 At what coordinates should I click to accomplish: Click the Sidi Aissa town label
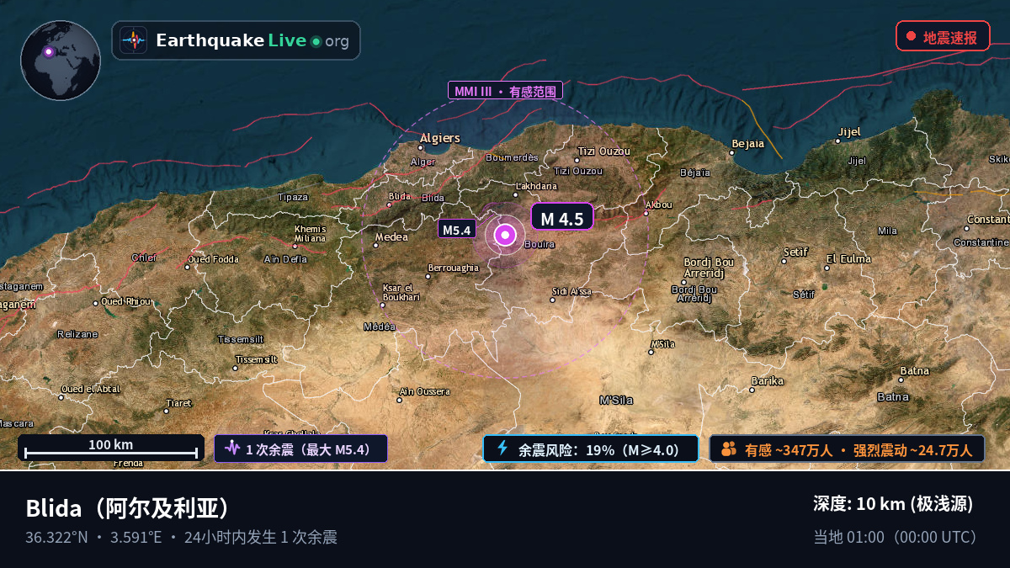click(571, 291)
